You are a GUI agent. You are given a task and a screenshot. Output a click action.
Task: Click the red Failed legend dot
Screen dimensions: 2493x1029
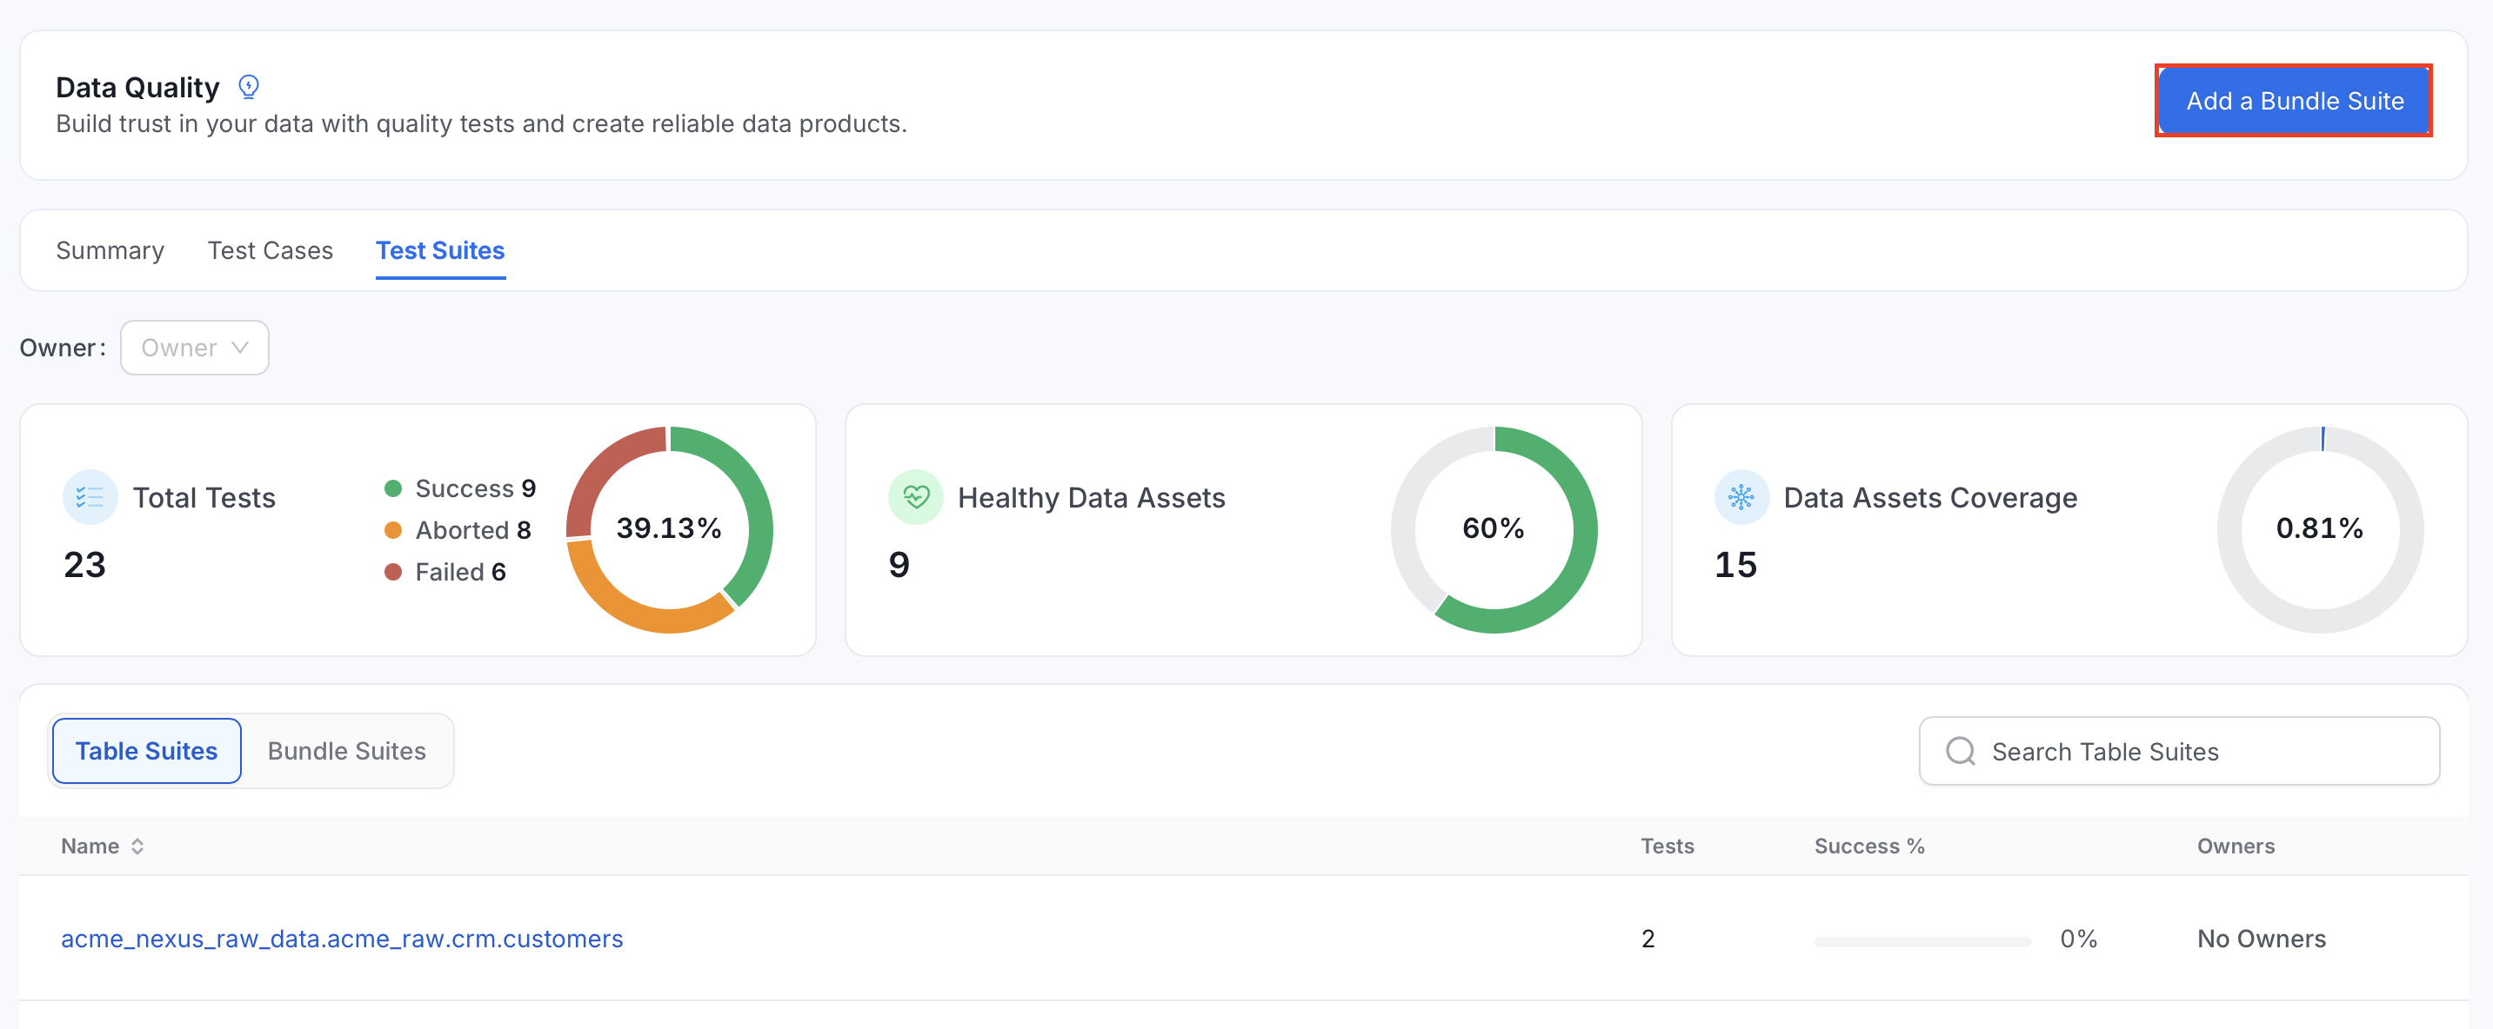tap(393, 572)
